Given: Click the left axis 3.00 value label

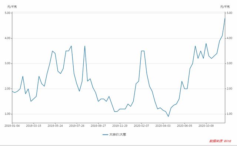Looking at the screenshot, I should pos(7,63).
